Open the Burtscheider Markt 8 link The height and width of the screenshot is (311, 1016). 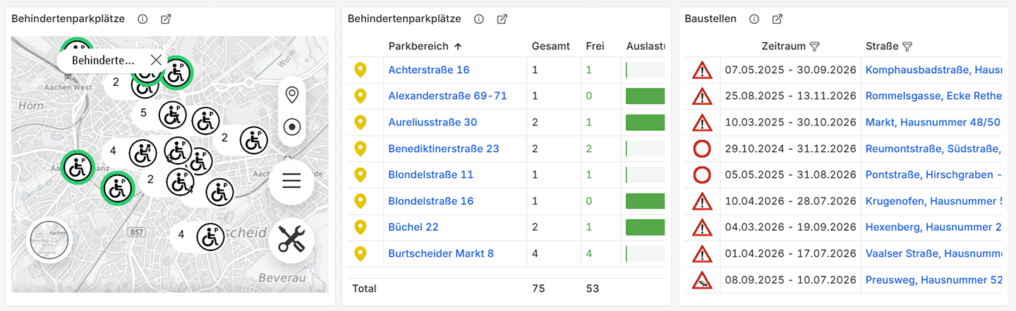tap(441, 253)
